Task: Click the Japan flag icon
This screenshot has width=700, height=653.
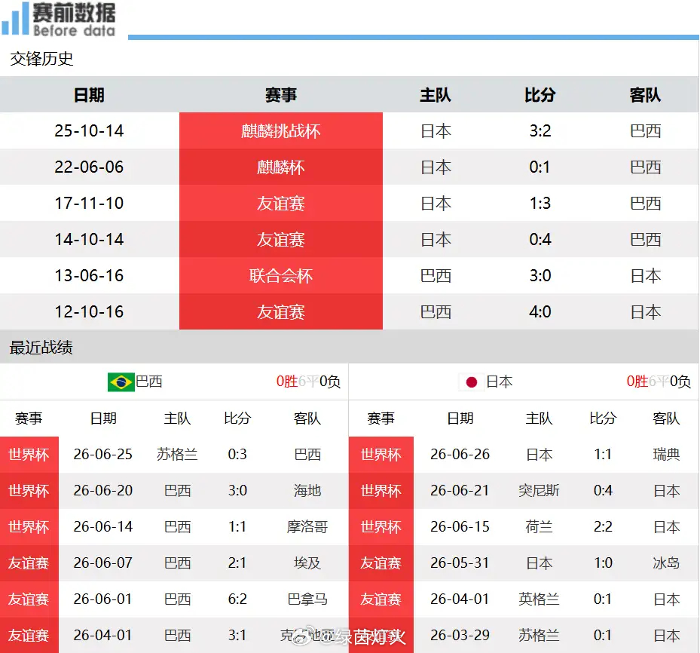Action: (x=472, y=382)
